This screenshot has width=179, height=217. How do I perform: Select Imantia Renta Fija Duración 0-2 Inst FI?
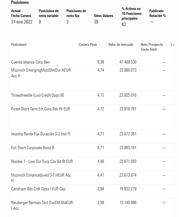pyautogui.click(x=41, y=134)
